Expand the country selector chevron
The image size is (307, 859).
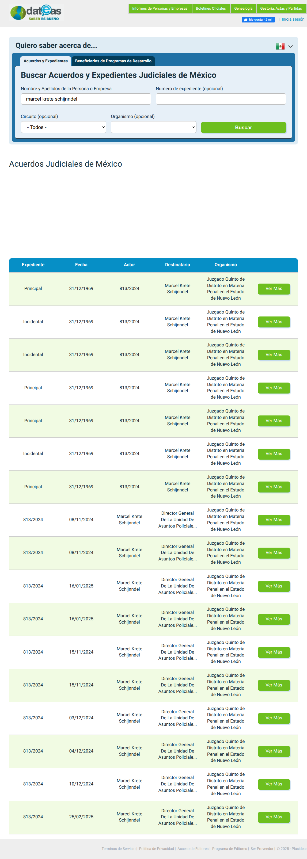pyautogui.click(x=290, y=46)
